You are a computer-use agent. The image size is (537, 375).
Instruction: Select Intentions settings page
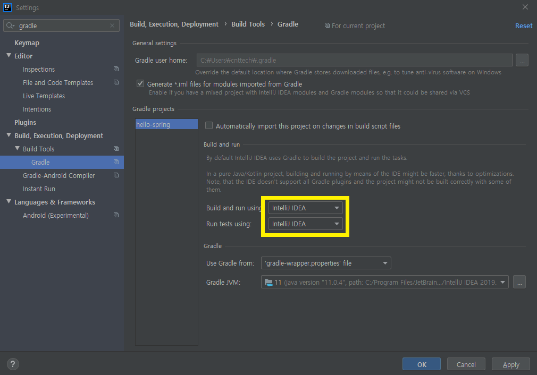click(37, 109)
